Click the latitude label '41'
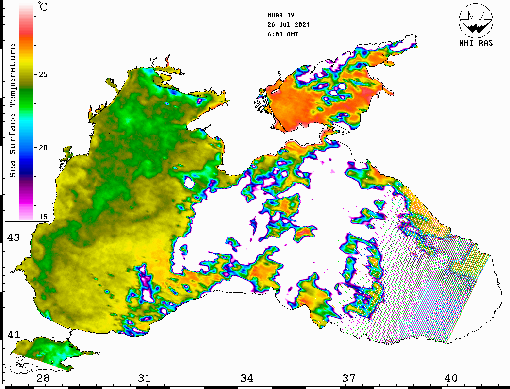 (14, 334)
